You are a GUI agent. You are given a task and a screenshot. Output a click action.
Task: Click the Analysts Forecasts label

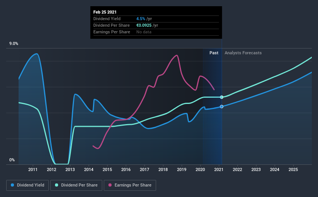(243, 53)
